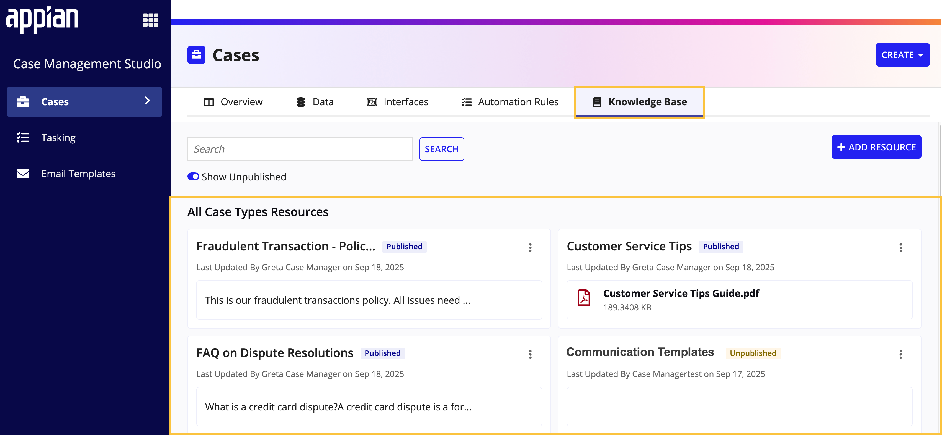Expand the Cases sidebar chevron
Image resolution: width=942 pixels, height=435 pixels.
point(147,101)
